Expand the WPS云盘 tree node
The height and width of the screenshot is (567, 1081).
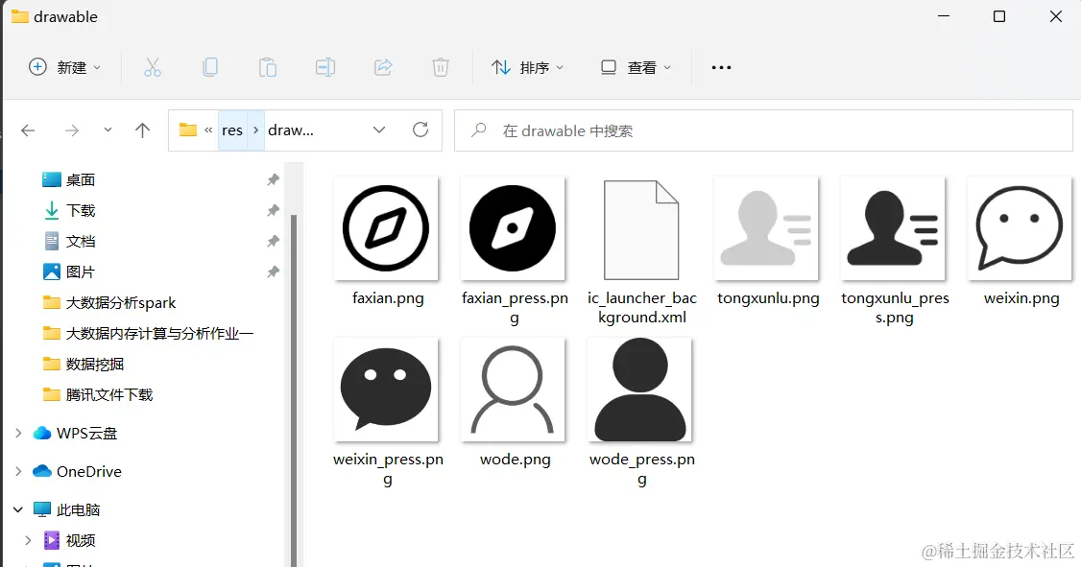18,433
